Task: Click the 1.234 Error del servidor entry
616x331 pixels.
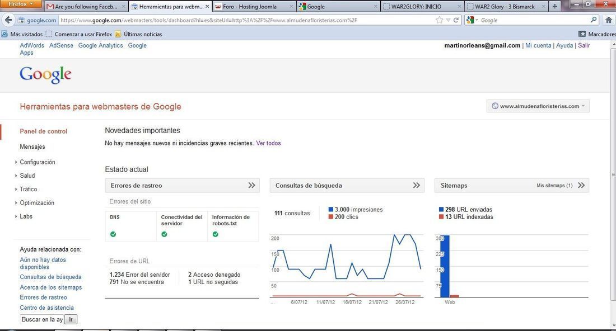Action: coord(139,275)
